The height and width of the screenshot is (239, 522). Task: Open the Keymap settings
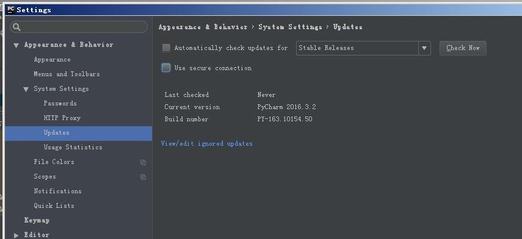37,220
